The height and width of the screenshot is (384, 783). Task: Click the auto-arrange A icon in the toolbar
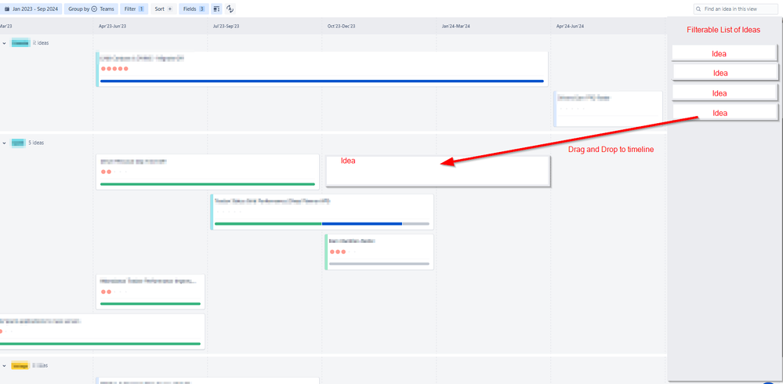point(230,9)
